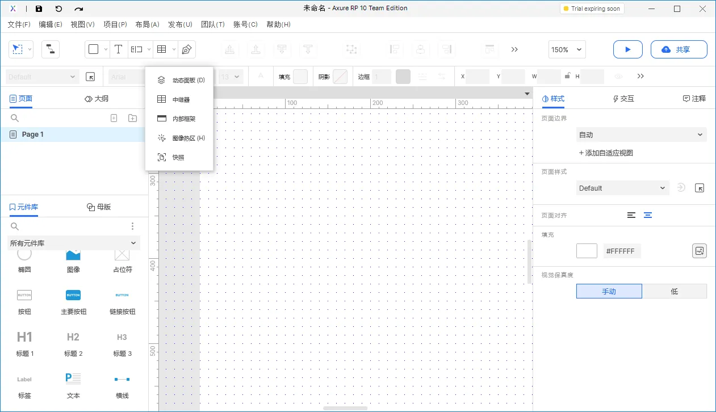Open the 150% zoom level dropdown
Screen dimensions: 716x412
point(566,49)
